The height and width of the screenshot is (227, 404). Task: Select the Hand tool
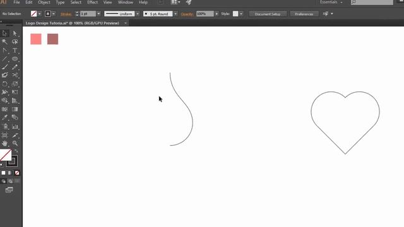[x=4, y=143]
